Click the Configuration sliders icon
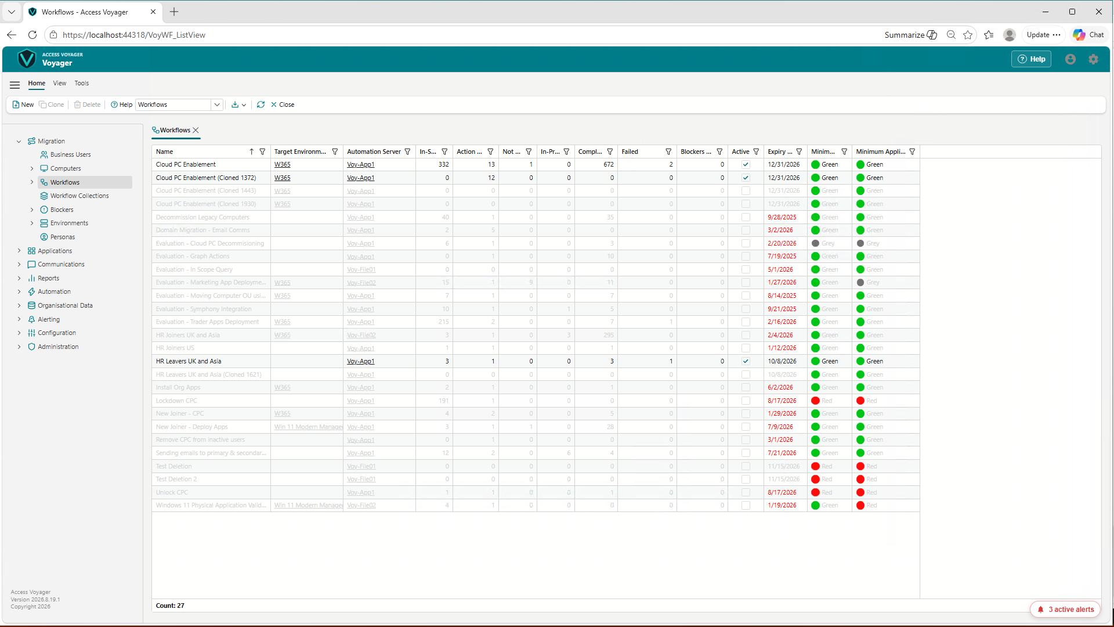Image resolution: width=1114 pixels, height=627 pixels. pyautogui.click(x=31, y=333)
